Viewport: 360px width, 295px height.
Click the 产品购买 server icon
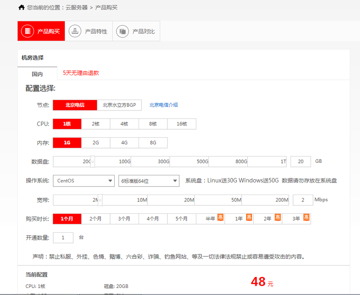coord(28,31)
